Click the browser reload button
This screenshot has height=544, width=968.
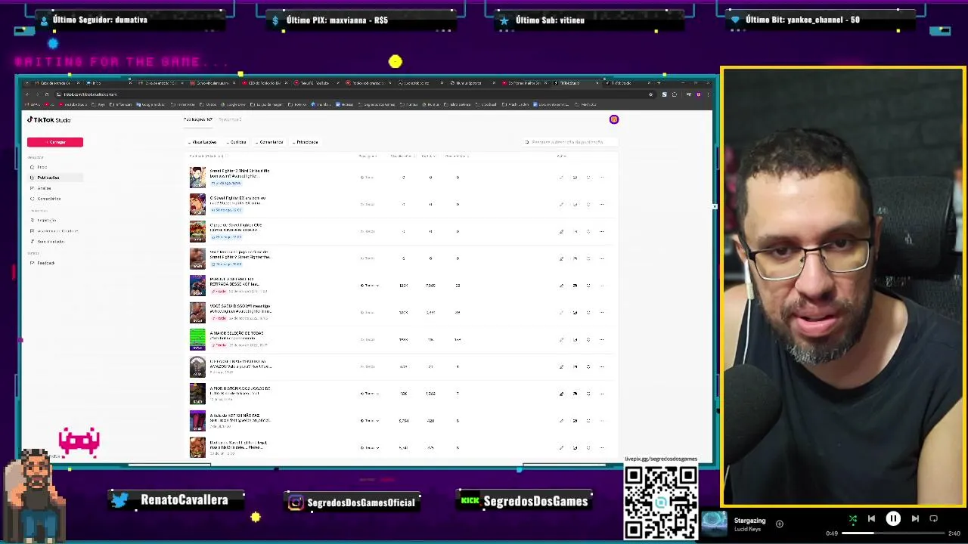[x=48, y=94]
